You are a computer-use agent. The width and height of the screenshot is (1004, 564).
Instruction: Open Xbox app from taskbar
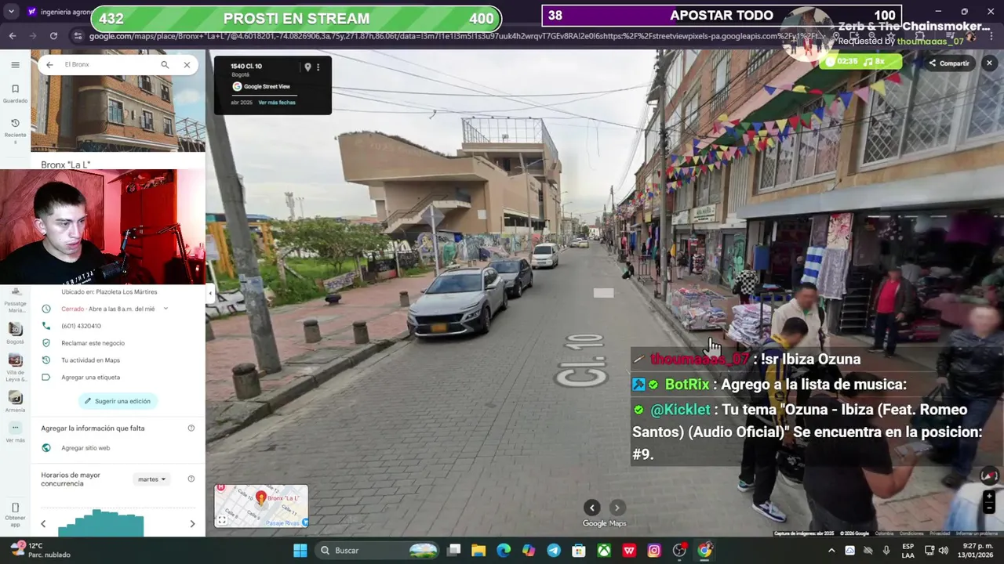click(604, 551)
